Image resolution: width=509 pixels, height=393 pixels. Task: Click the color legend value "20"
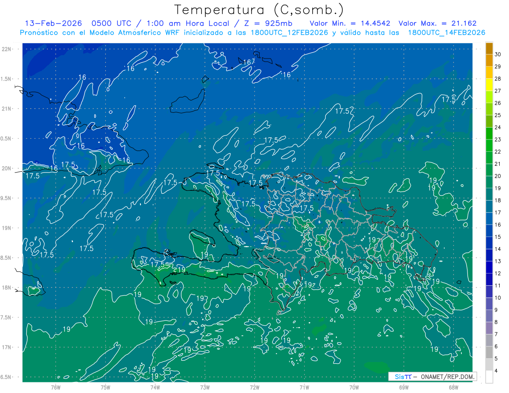point(498,176)
